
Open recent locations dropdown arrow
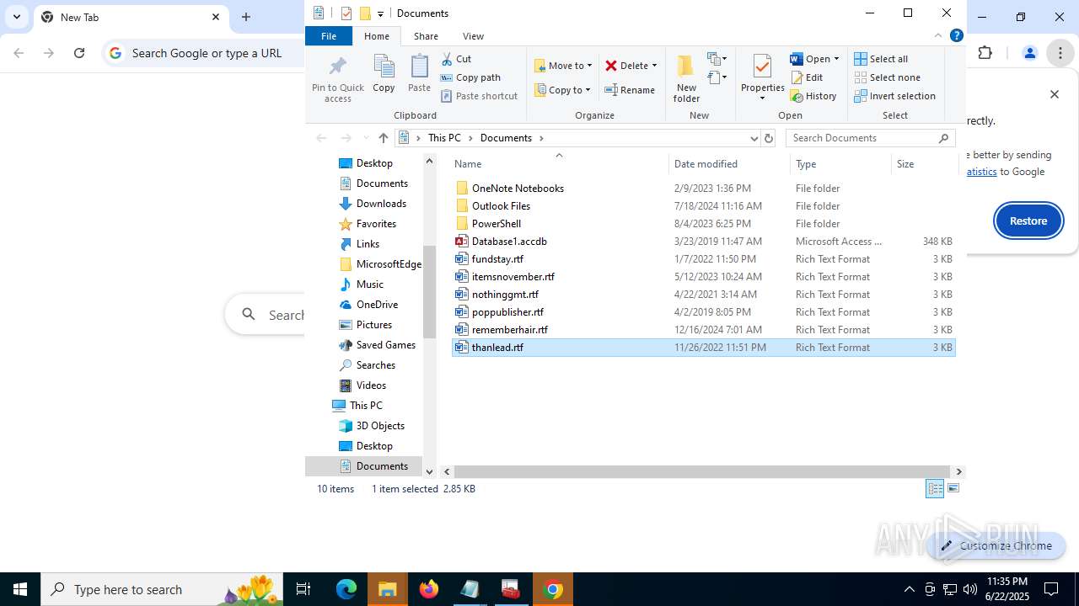tap(366, 138)
